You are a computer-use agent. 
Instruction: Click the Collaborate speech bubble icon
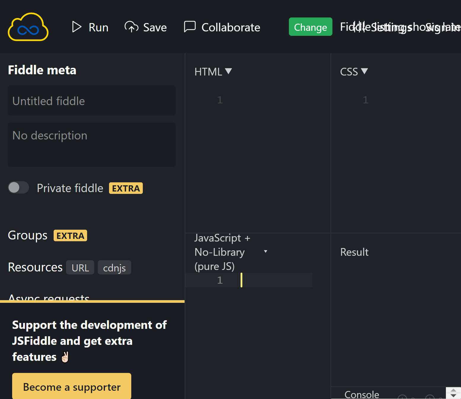(190, 27)
